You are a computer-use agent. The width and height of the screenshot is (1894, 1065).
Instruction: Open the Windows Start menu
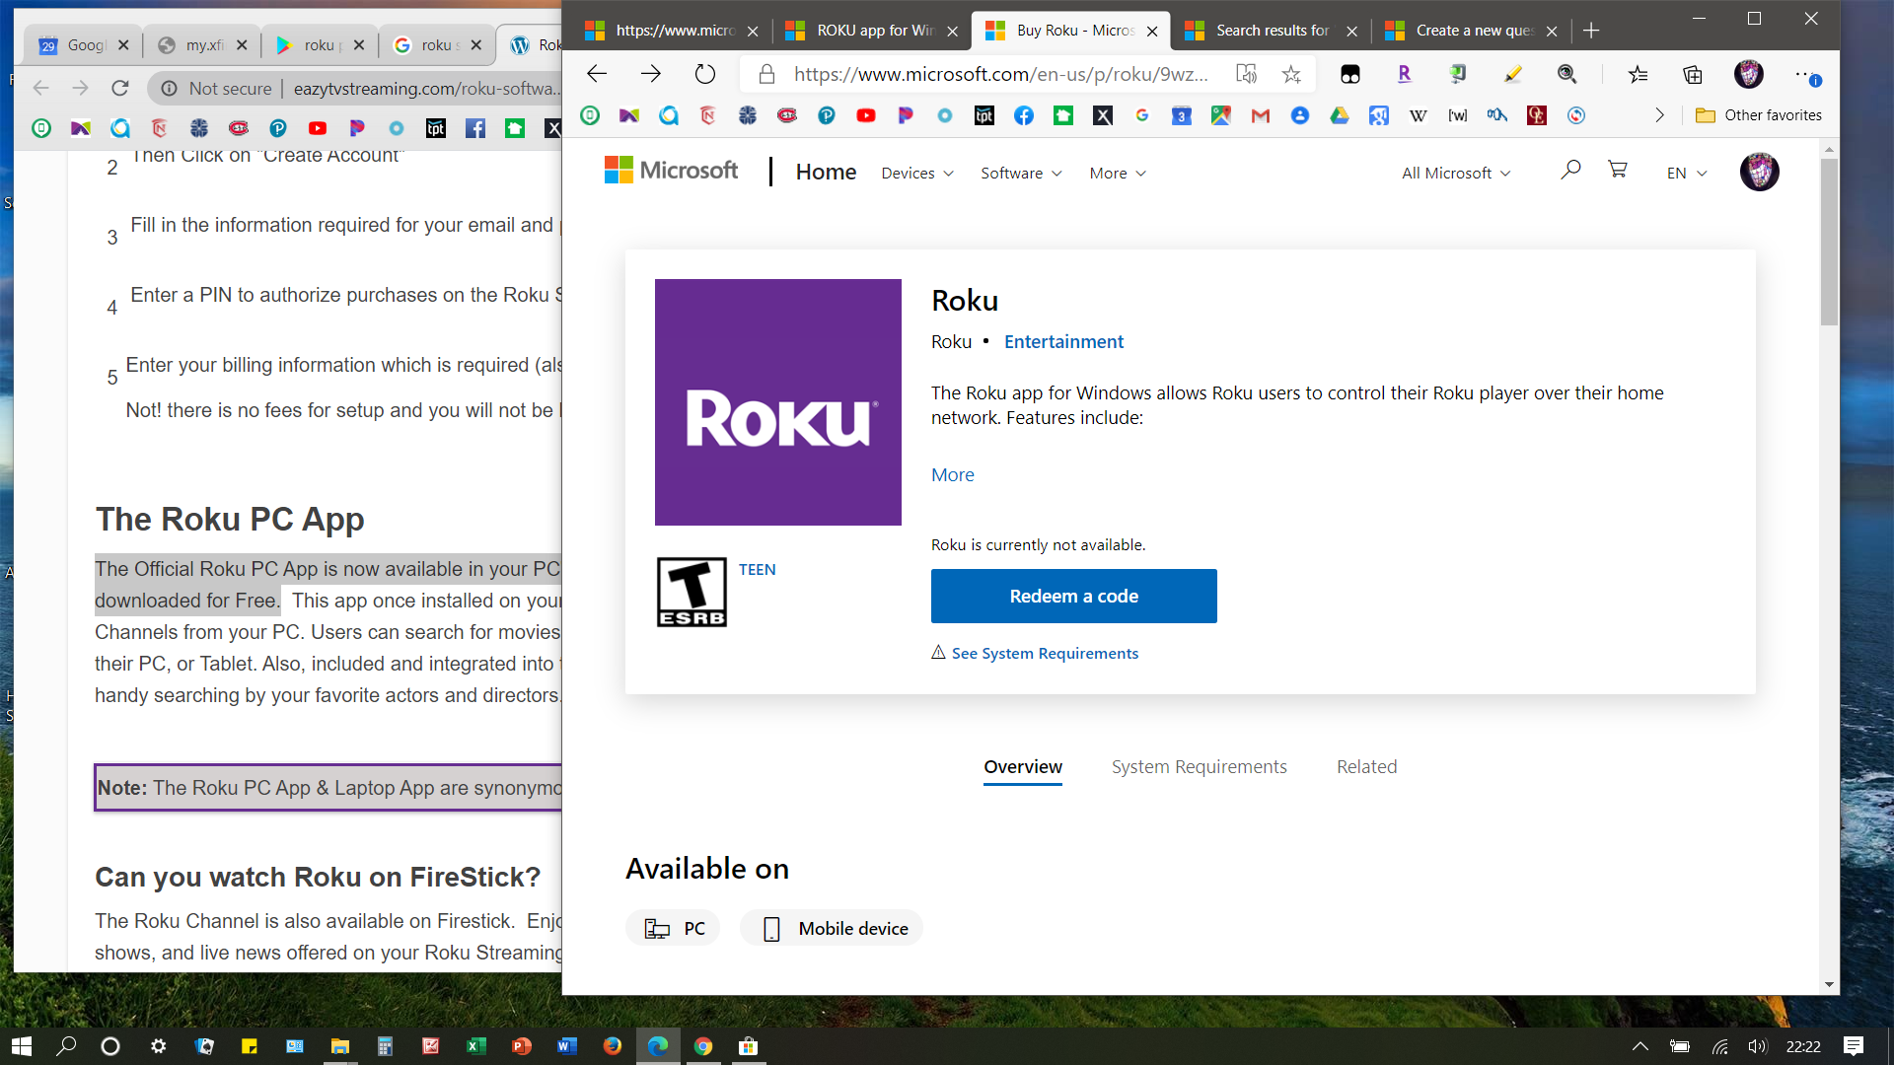[x=22, y=1046]
